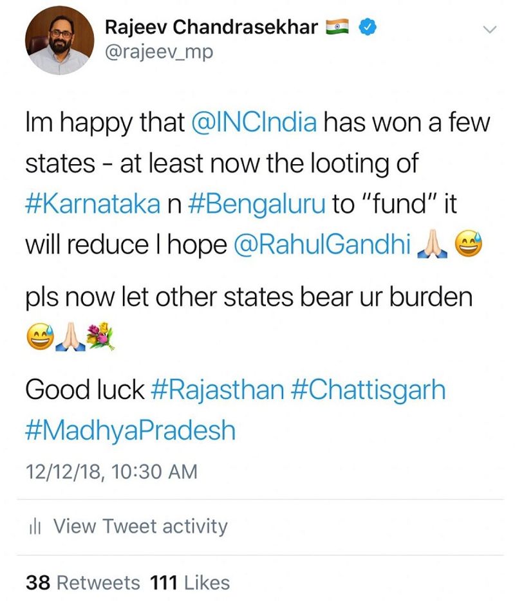
Task: Open the #Rajasthan hashtag
Action: click(x=217, y=390)
